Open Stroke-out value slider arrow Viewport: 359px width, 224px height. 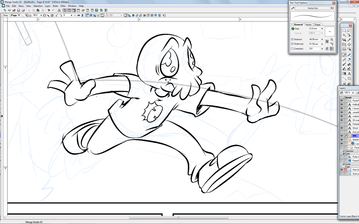tap(322, 44)
